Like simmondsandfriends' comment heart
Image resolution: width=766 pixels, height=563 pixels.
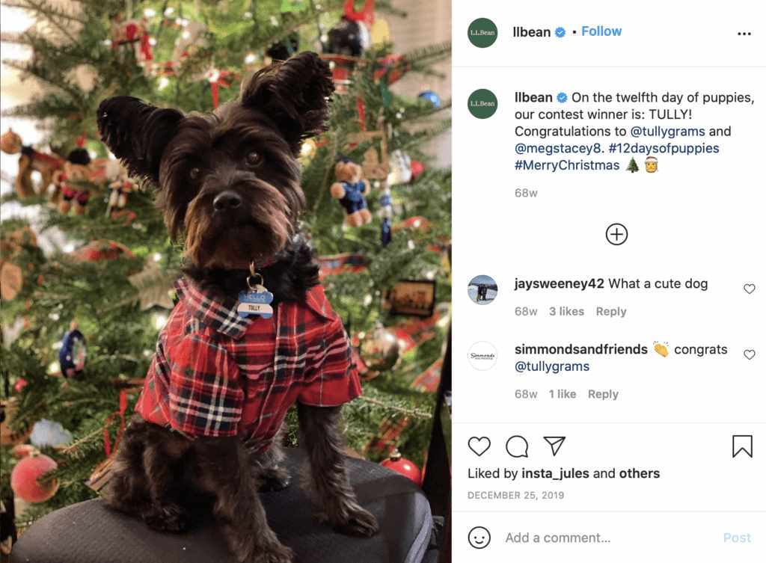pyautogui.click(x=750, y=354)
